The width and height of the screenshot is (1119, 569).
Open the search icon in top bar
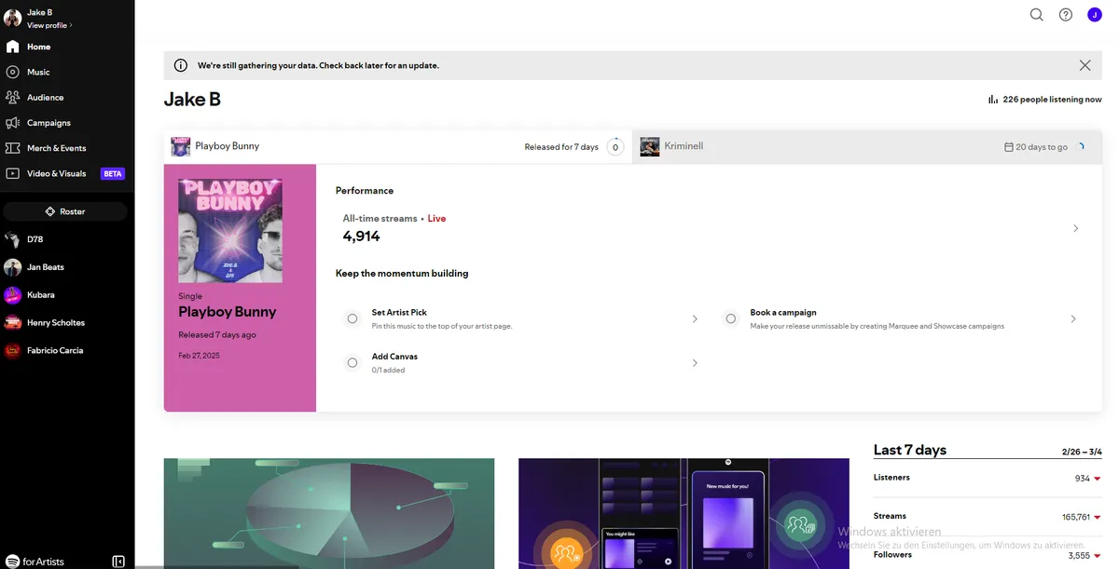(x=1036, y=15)
